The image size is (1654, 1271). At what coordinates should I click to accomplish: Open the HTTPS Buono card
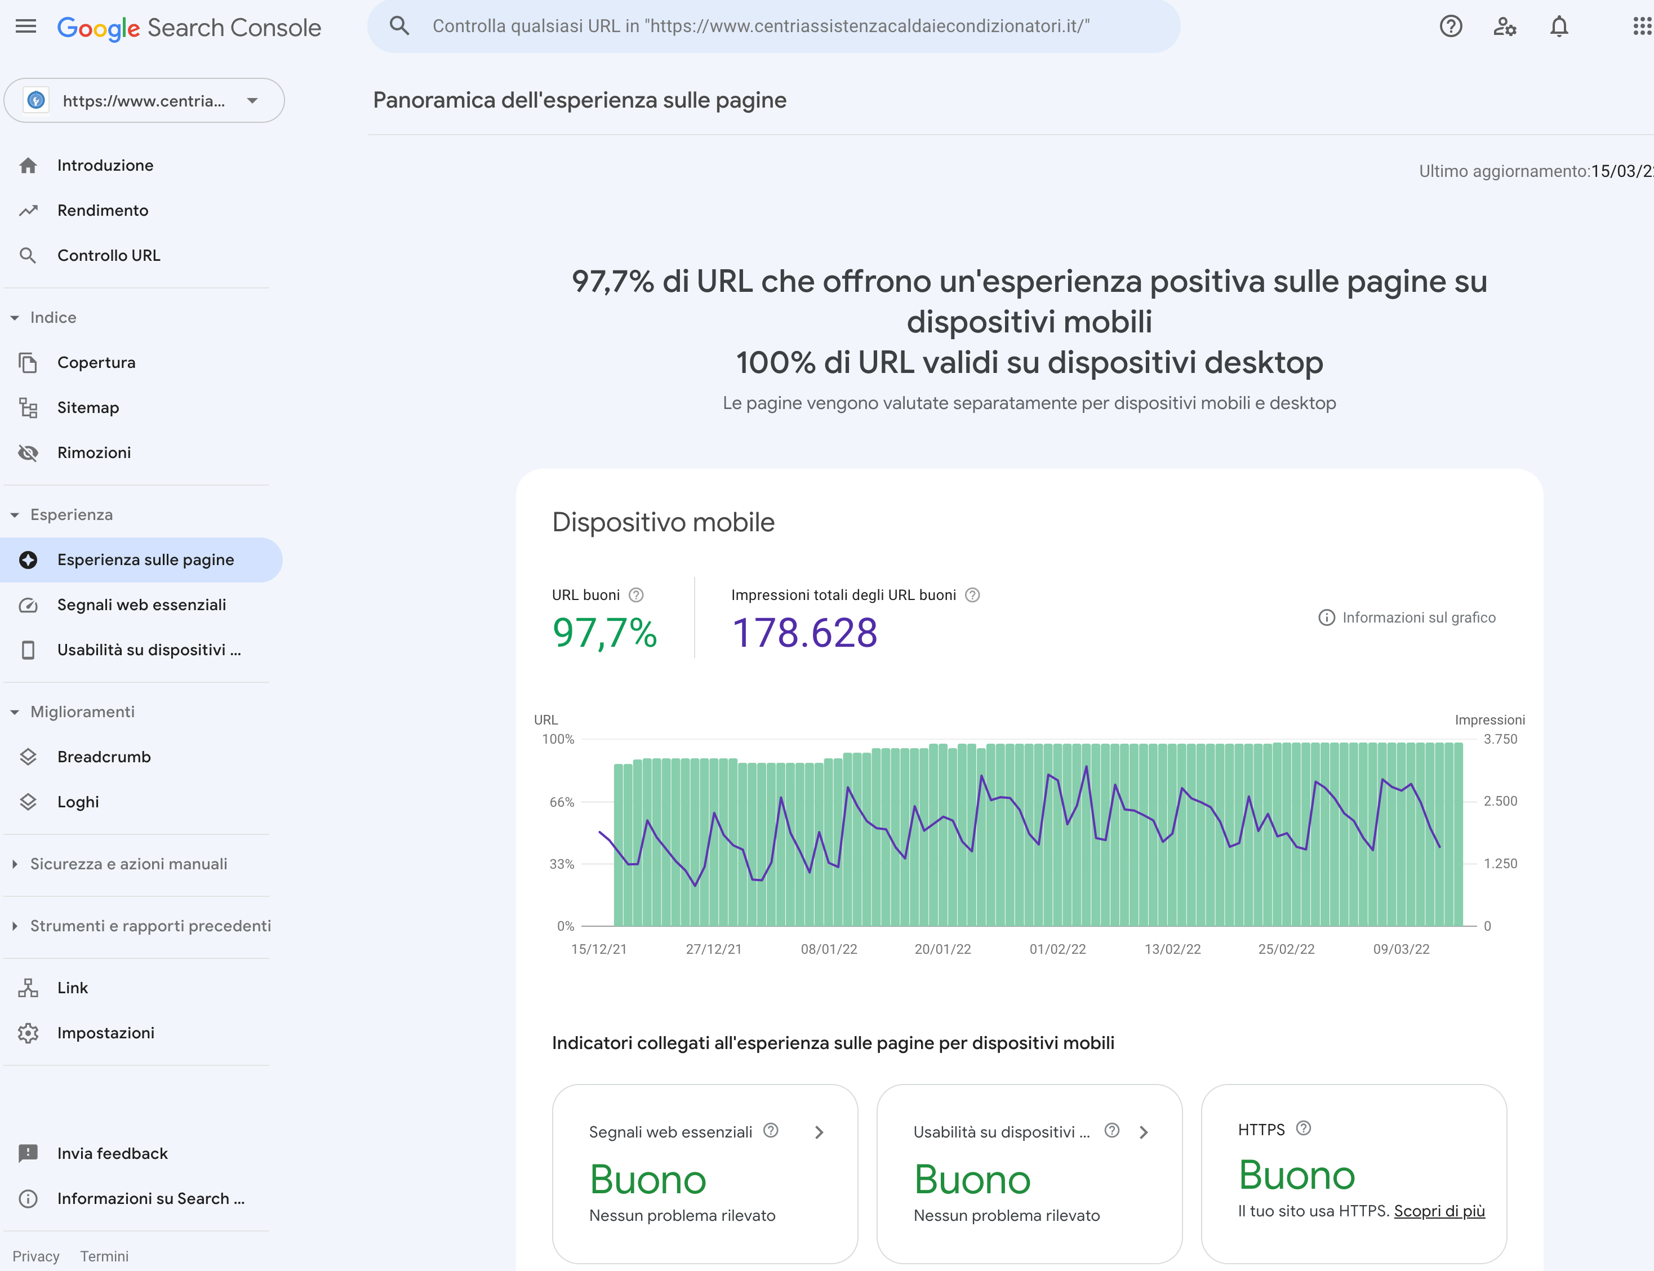click(1354, 1174)
